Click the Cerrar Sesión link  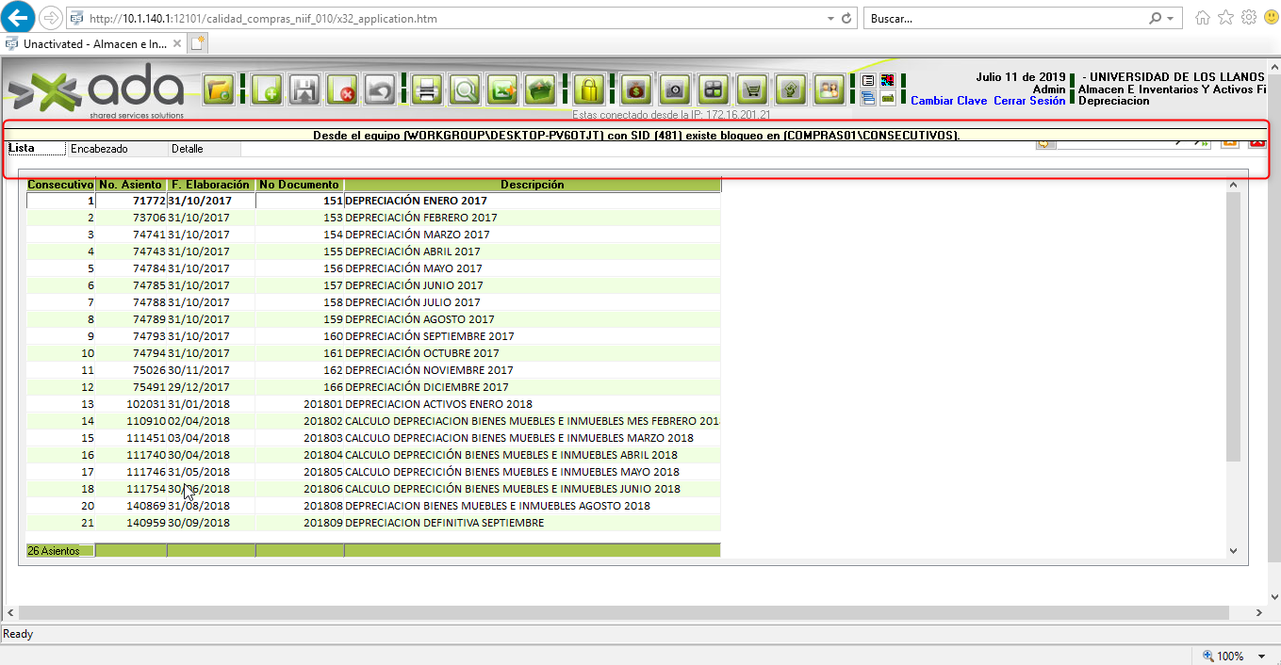(x=1029, y=101)
